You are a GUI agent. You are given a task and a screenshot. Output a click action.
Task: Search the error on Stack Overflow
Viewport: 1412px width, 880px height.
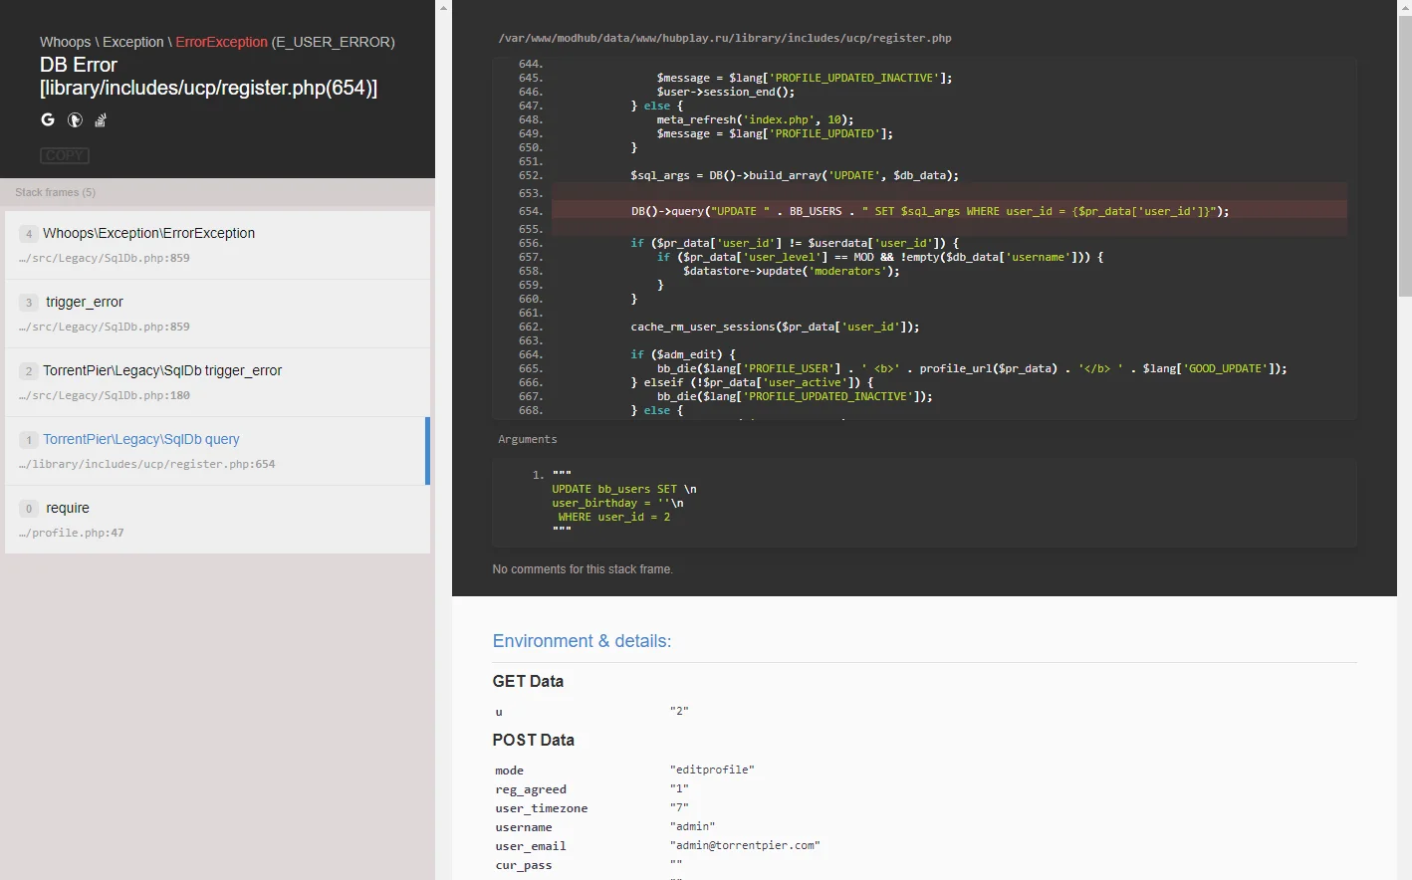(x=101, y=120)
